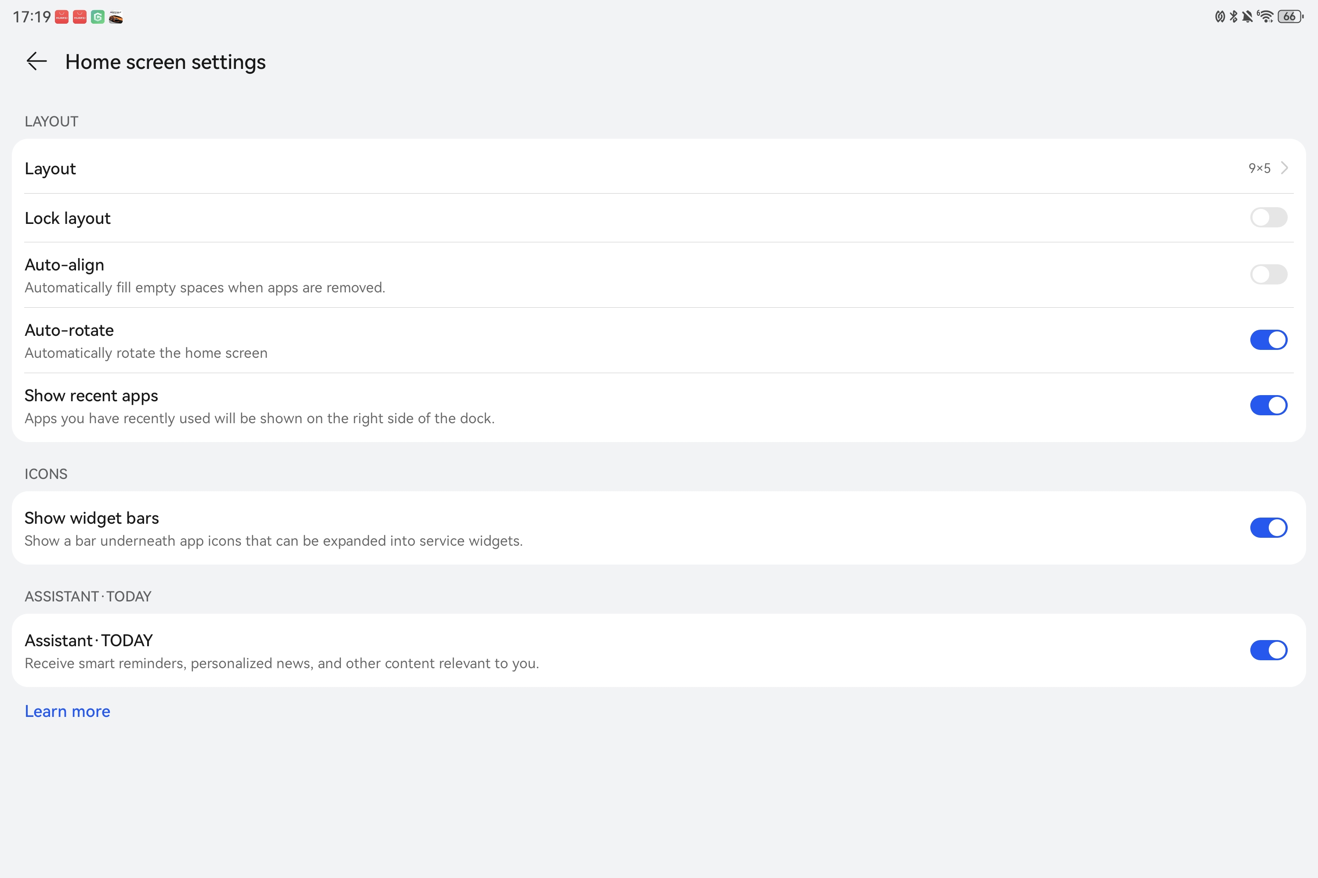
Task: Go back using the arrow icon
Action: [36, 61]
